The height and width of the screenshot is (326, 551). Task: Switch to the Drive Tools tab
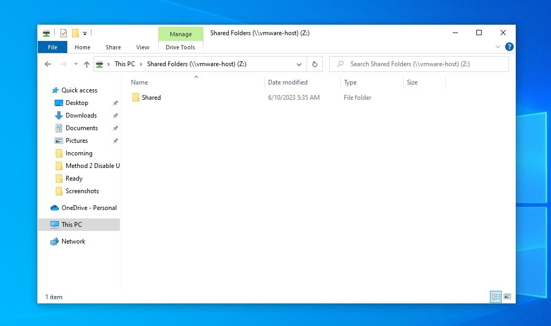pos(180,47)
